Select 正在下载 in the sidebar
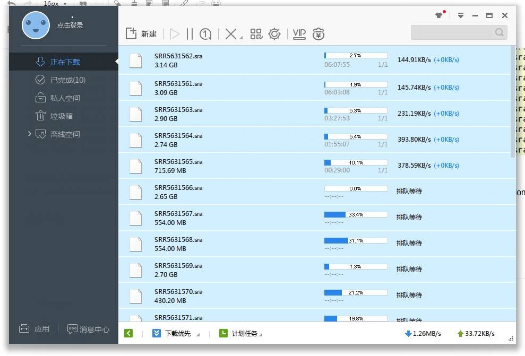Image resolution: width=525 pixels, height=356 pixels. [x=64, y=62]
